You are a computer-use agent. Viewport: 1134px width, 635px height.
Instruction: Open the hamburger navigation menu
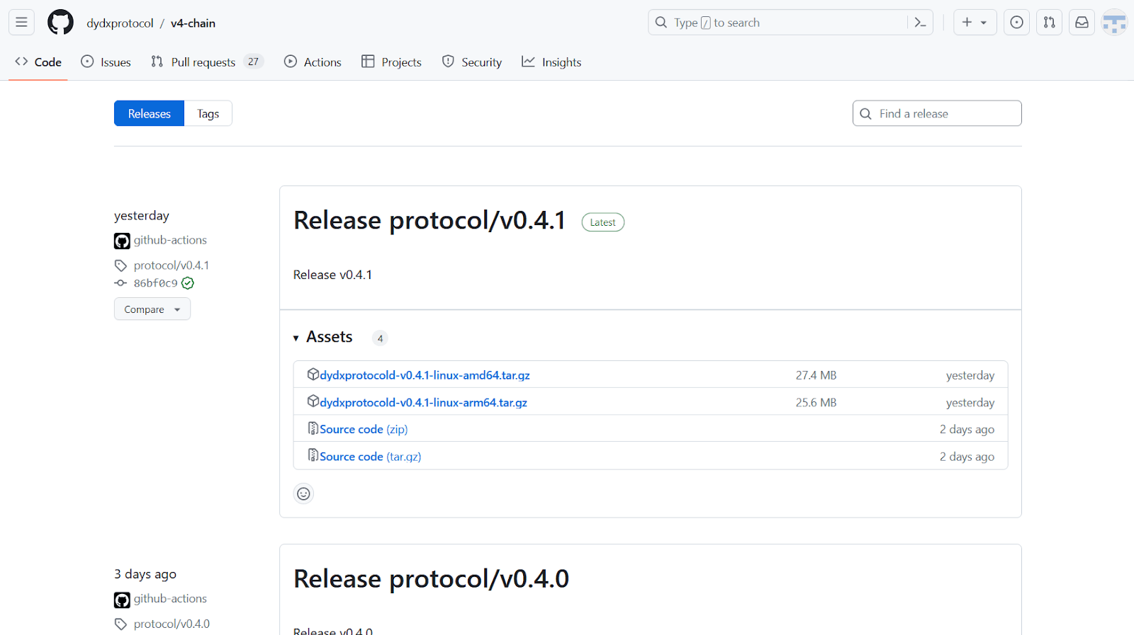[22, 23]
